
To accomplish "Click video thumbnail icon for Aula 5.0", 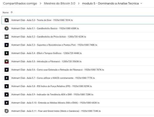I will (x=7, y=20).
